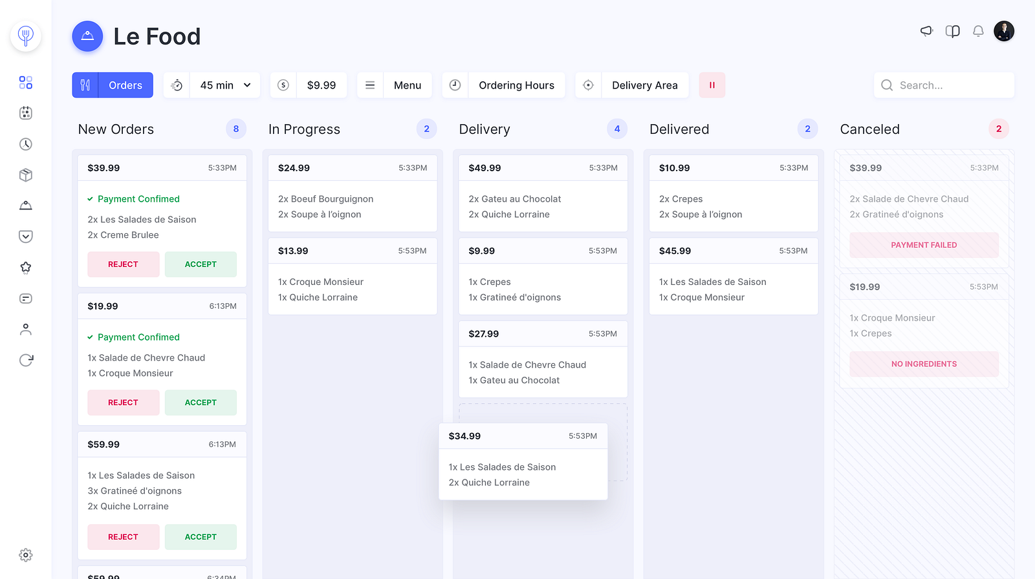This screenshot has width=1035, height=579.
Task: Select the $24.99 In Progress order price
Action: tap(294, 168)
